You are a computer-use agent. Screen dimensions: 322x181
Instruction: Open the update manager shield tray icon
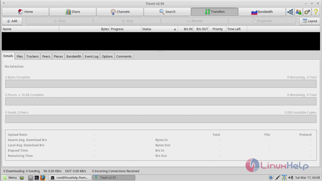tap(271, 178)
